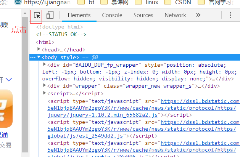Screen dimensions: 240x157
Task: Activate the inspect element picker icon
Action: point(37,16)
